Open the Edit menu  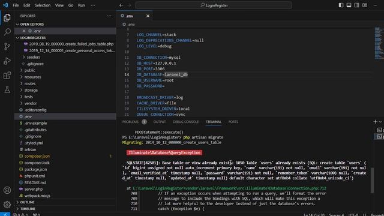(x=26, y=5)
